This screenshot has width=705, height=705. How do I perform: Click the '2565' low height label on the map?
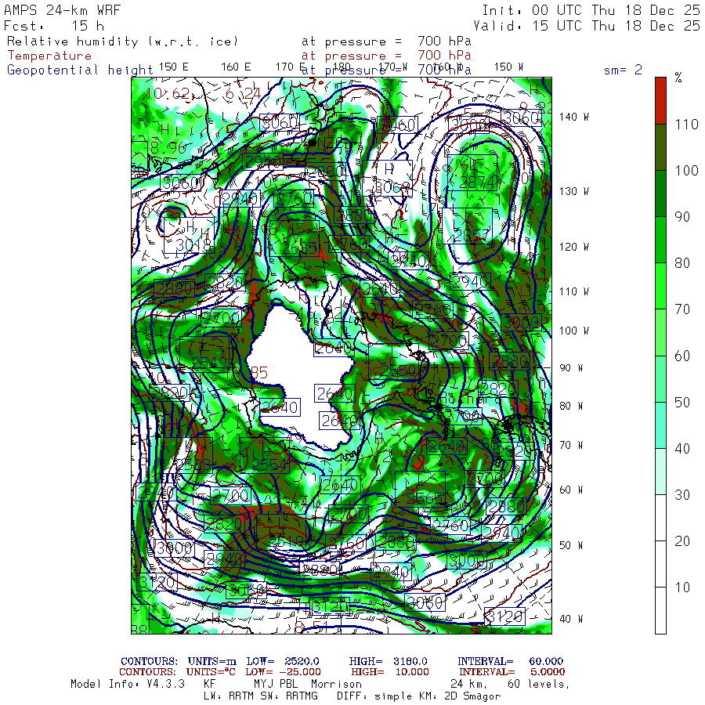pos(425,498)
